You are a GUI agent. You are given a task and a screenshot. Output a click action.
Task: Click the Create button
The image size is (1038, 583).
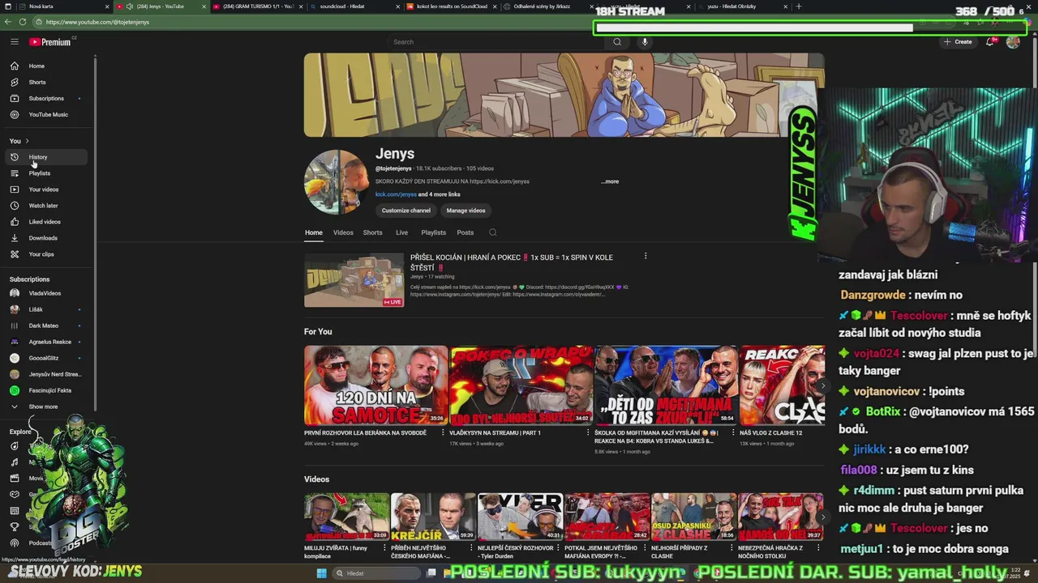(x=958, y=41)
